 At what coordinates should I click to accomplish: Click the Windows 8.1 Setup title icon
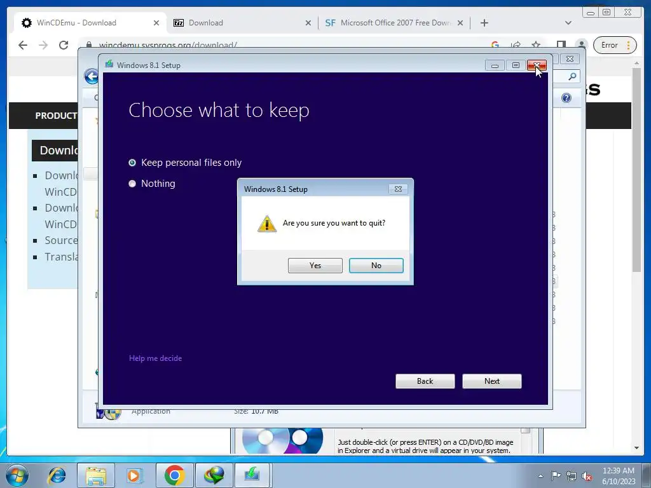[109, 64]
